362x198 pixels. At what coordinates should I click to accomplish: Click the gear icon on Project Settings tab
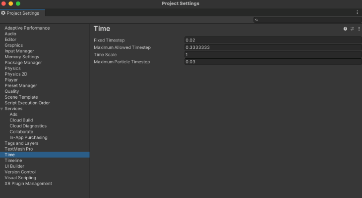pyautogui.click(x=3, y=13)
